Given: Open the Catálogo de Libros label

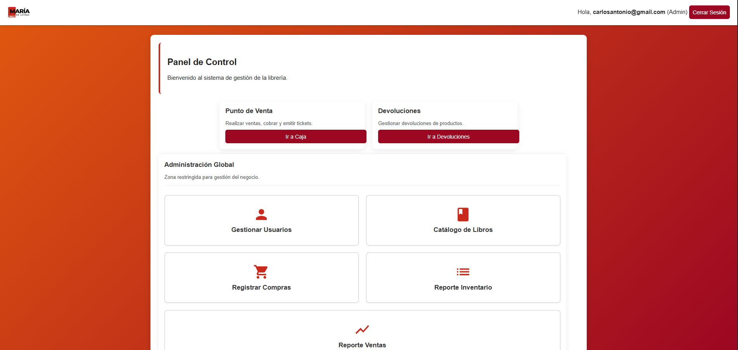Looking at the screenshot, I should [x=463, y=230].
